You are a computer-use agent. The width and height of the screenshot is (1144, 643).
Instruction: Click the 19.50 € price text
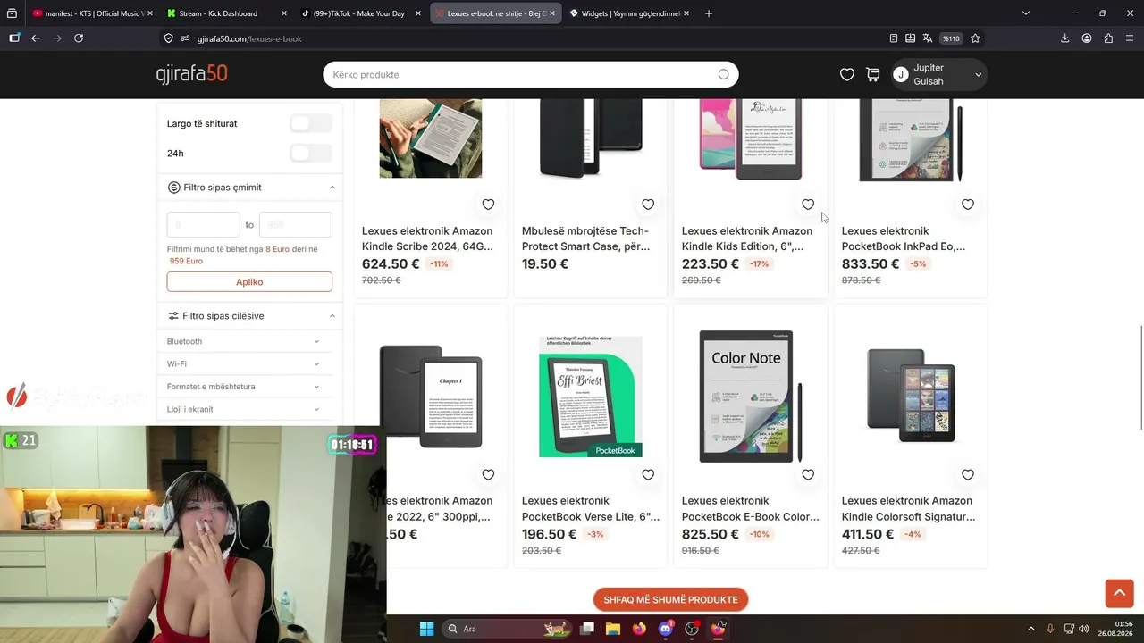click(x=545, y=264)
